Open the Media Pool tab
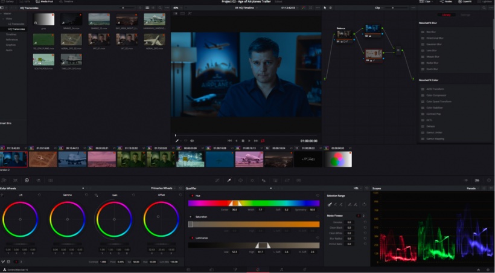 coord(44,2)
